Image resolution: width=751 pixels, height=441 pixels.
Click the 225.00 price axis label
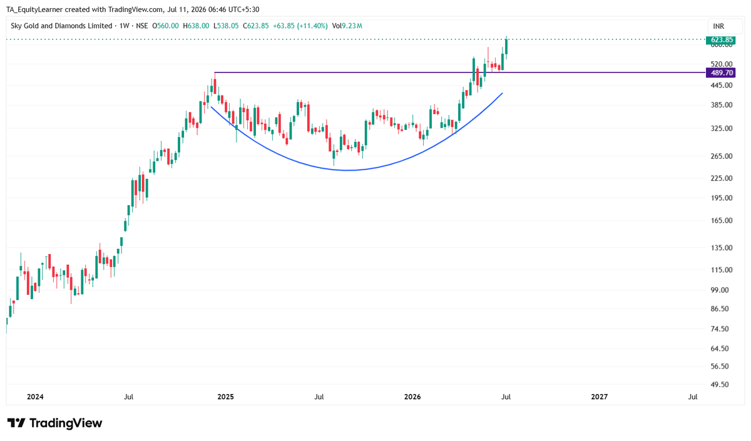722,178
